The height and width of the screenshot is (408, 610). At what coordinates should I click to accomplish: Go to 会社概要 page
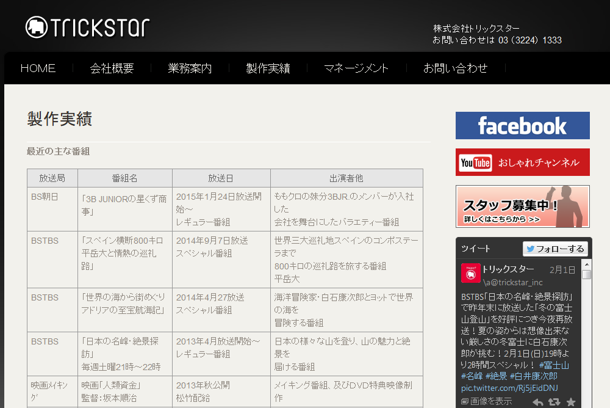pyautogui.click(x=112, y=68)
